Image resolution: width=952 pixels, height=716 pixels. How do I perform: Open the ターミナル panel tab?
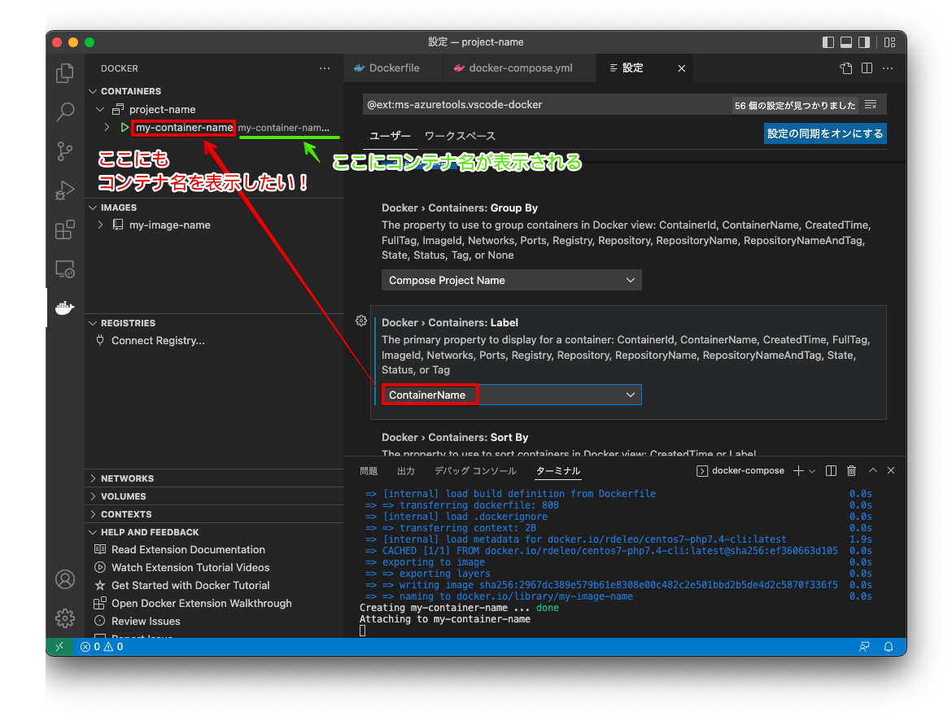click(x=558, y=470)
